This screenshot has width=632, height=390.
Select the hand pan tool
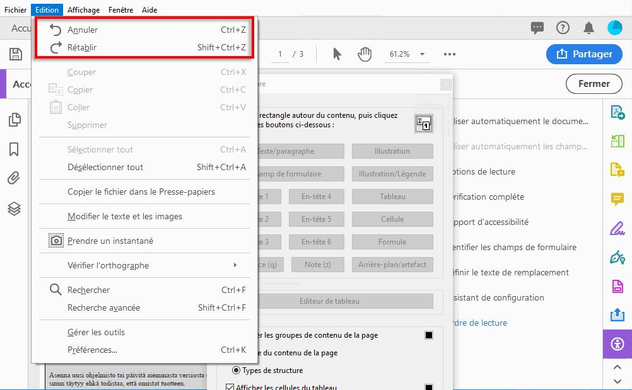coord(365,54)
